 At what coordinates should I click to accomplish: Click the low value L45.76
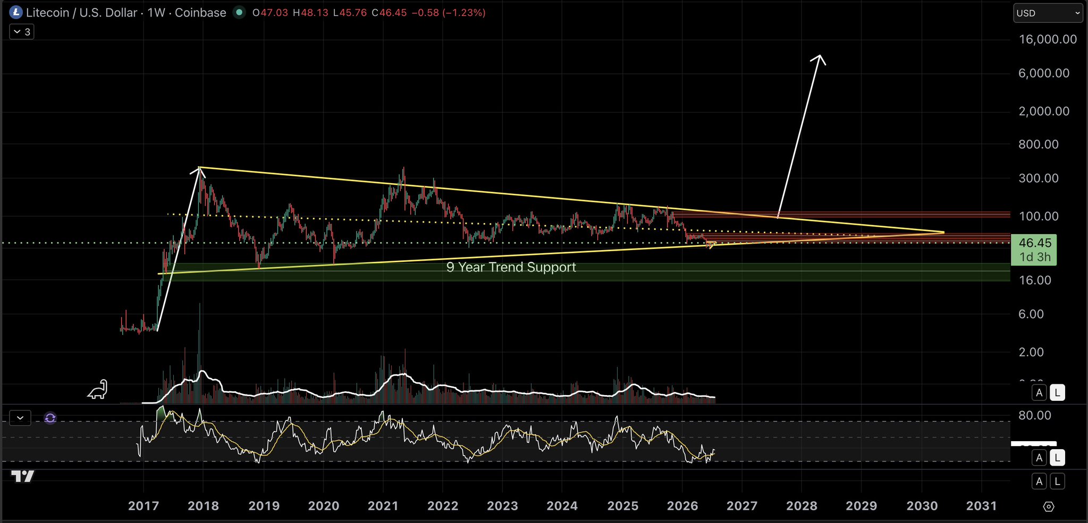click(x=350, y=13)
